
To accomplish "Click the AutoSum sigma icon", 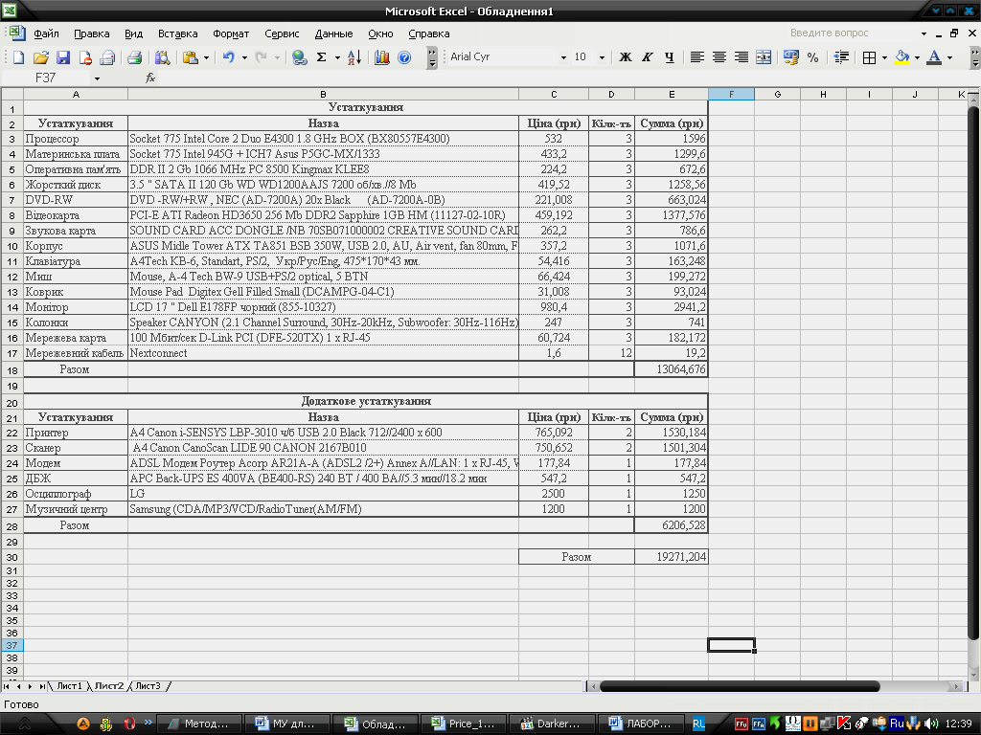I will (322, 57).
